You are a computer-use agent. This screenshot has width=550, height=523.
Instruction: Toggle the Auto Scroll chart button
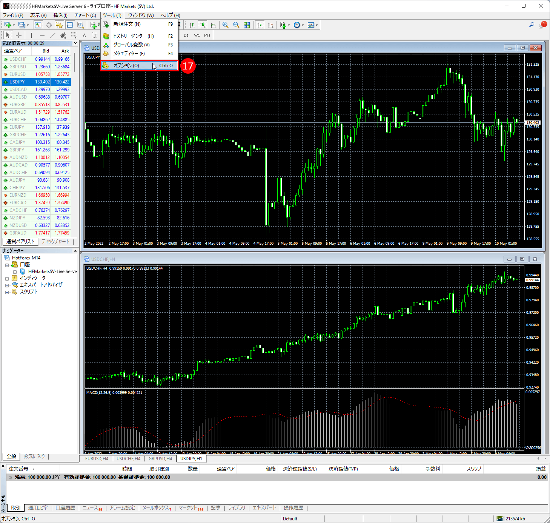pyautogui.click(x=260, y=25)
